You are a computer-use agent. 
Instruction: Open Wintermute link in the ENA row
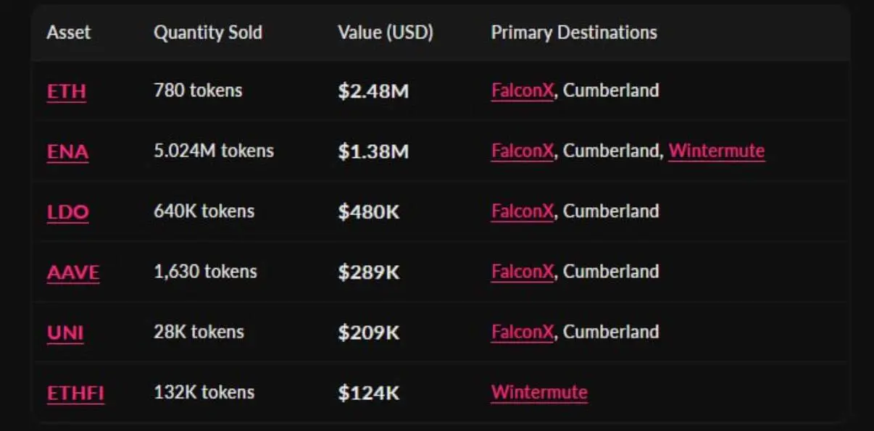(716, 151)
